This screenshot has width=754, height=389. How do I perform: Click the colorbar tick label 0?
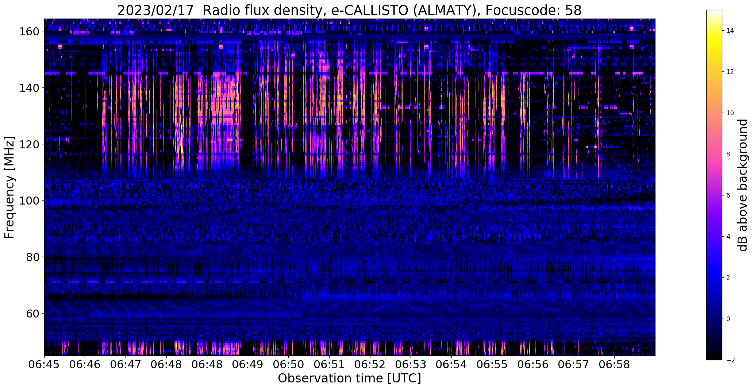pos(728,319)
